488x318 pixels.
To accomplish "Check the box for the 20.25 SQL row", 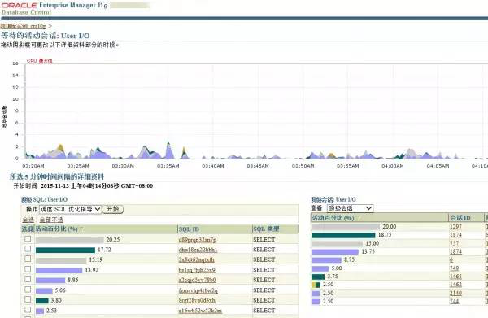I will click(x=28, y=239).
